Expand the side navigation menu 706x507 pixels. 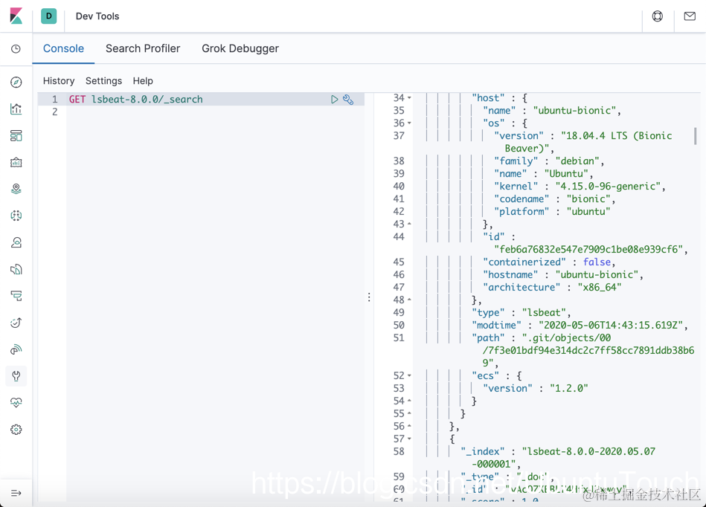(16, 493)
